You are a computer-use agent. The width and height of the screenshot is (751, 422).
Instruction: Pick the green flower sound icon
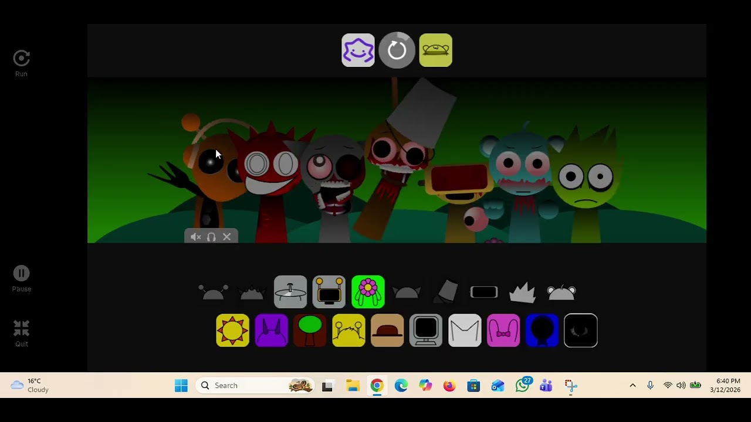(x=368, y=292)
